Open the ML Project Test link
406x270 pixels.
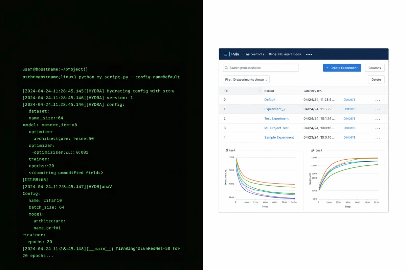tap(276, 128)
